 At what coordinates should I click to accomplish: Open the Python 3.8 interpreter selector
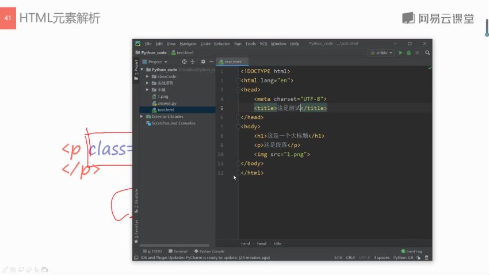pos(403,258)
